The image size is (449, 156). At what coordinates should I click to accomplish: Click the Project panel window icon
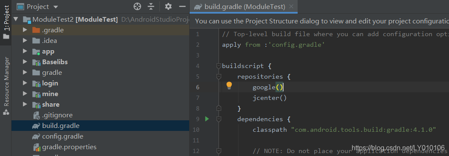pos(20,6)
